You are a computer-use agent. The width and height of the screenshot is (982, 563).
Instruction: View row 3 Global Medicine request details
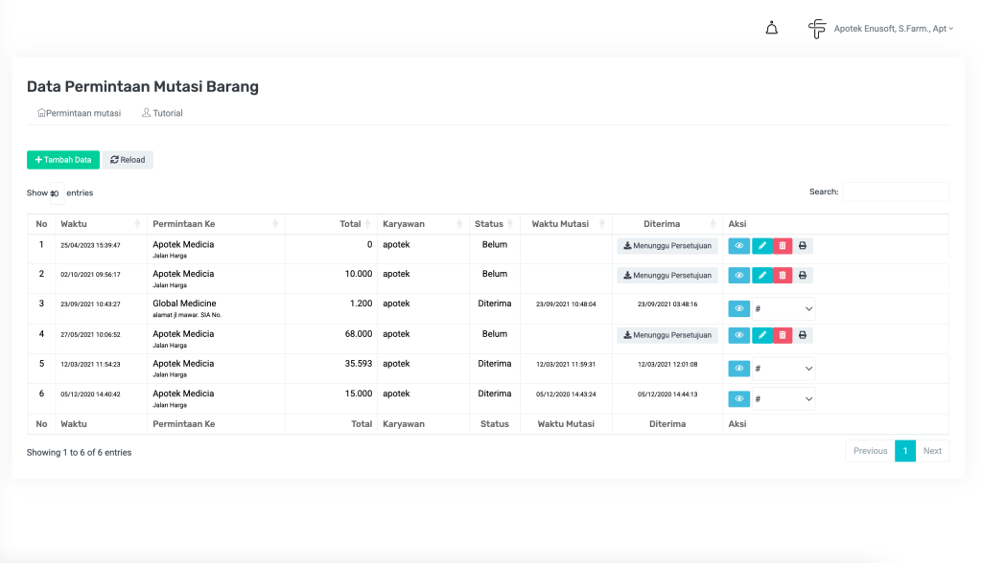(x=739, y=308)
